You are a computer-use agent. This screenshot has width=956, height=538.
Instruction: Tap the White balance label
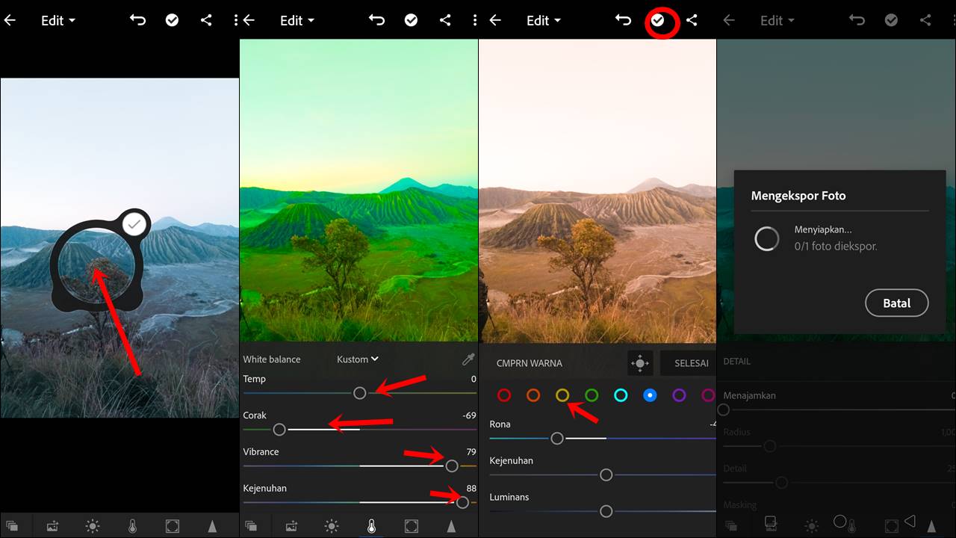(x=272, y=359)
